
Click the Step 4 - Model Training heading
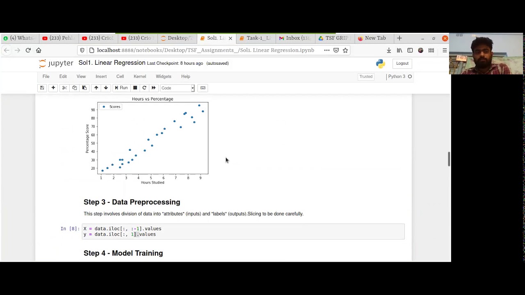tap(123, 253)
